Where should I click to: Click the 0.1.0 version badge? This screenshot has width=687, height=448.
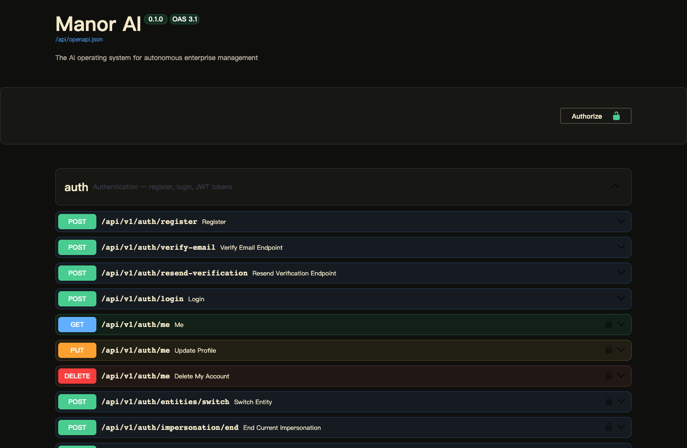[156, 19]
